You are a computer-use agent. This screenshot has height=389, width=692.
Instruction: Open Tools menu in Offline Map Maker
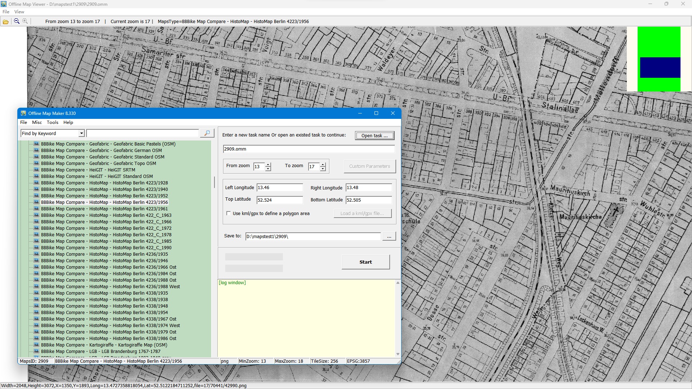(52, 122)
